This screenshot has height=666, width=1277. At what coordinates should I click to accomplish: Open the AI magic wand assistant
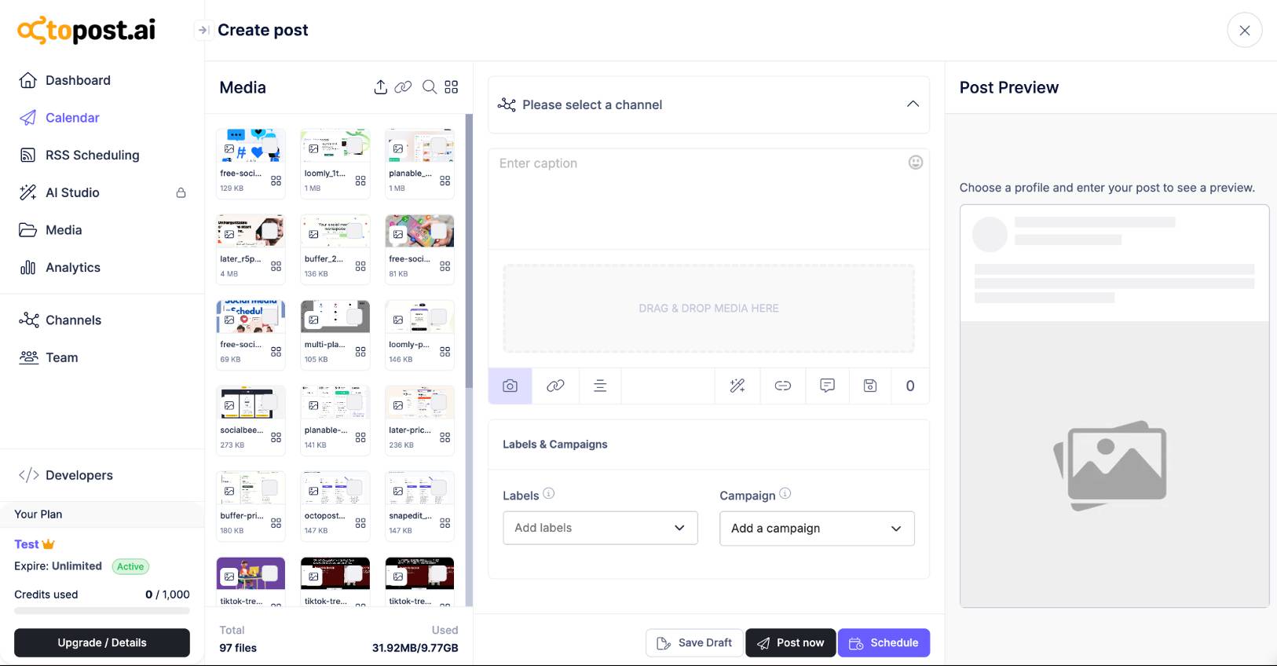(x=737, y=386)
